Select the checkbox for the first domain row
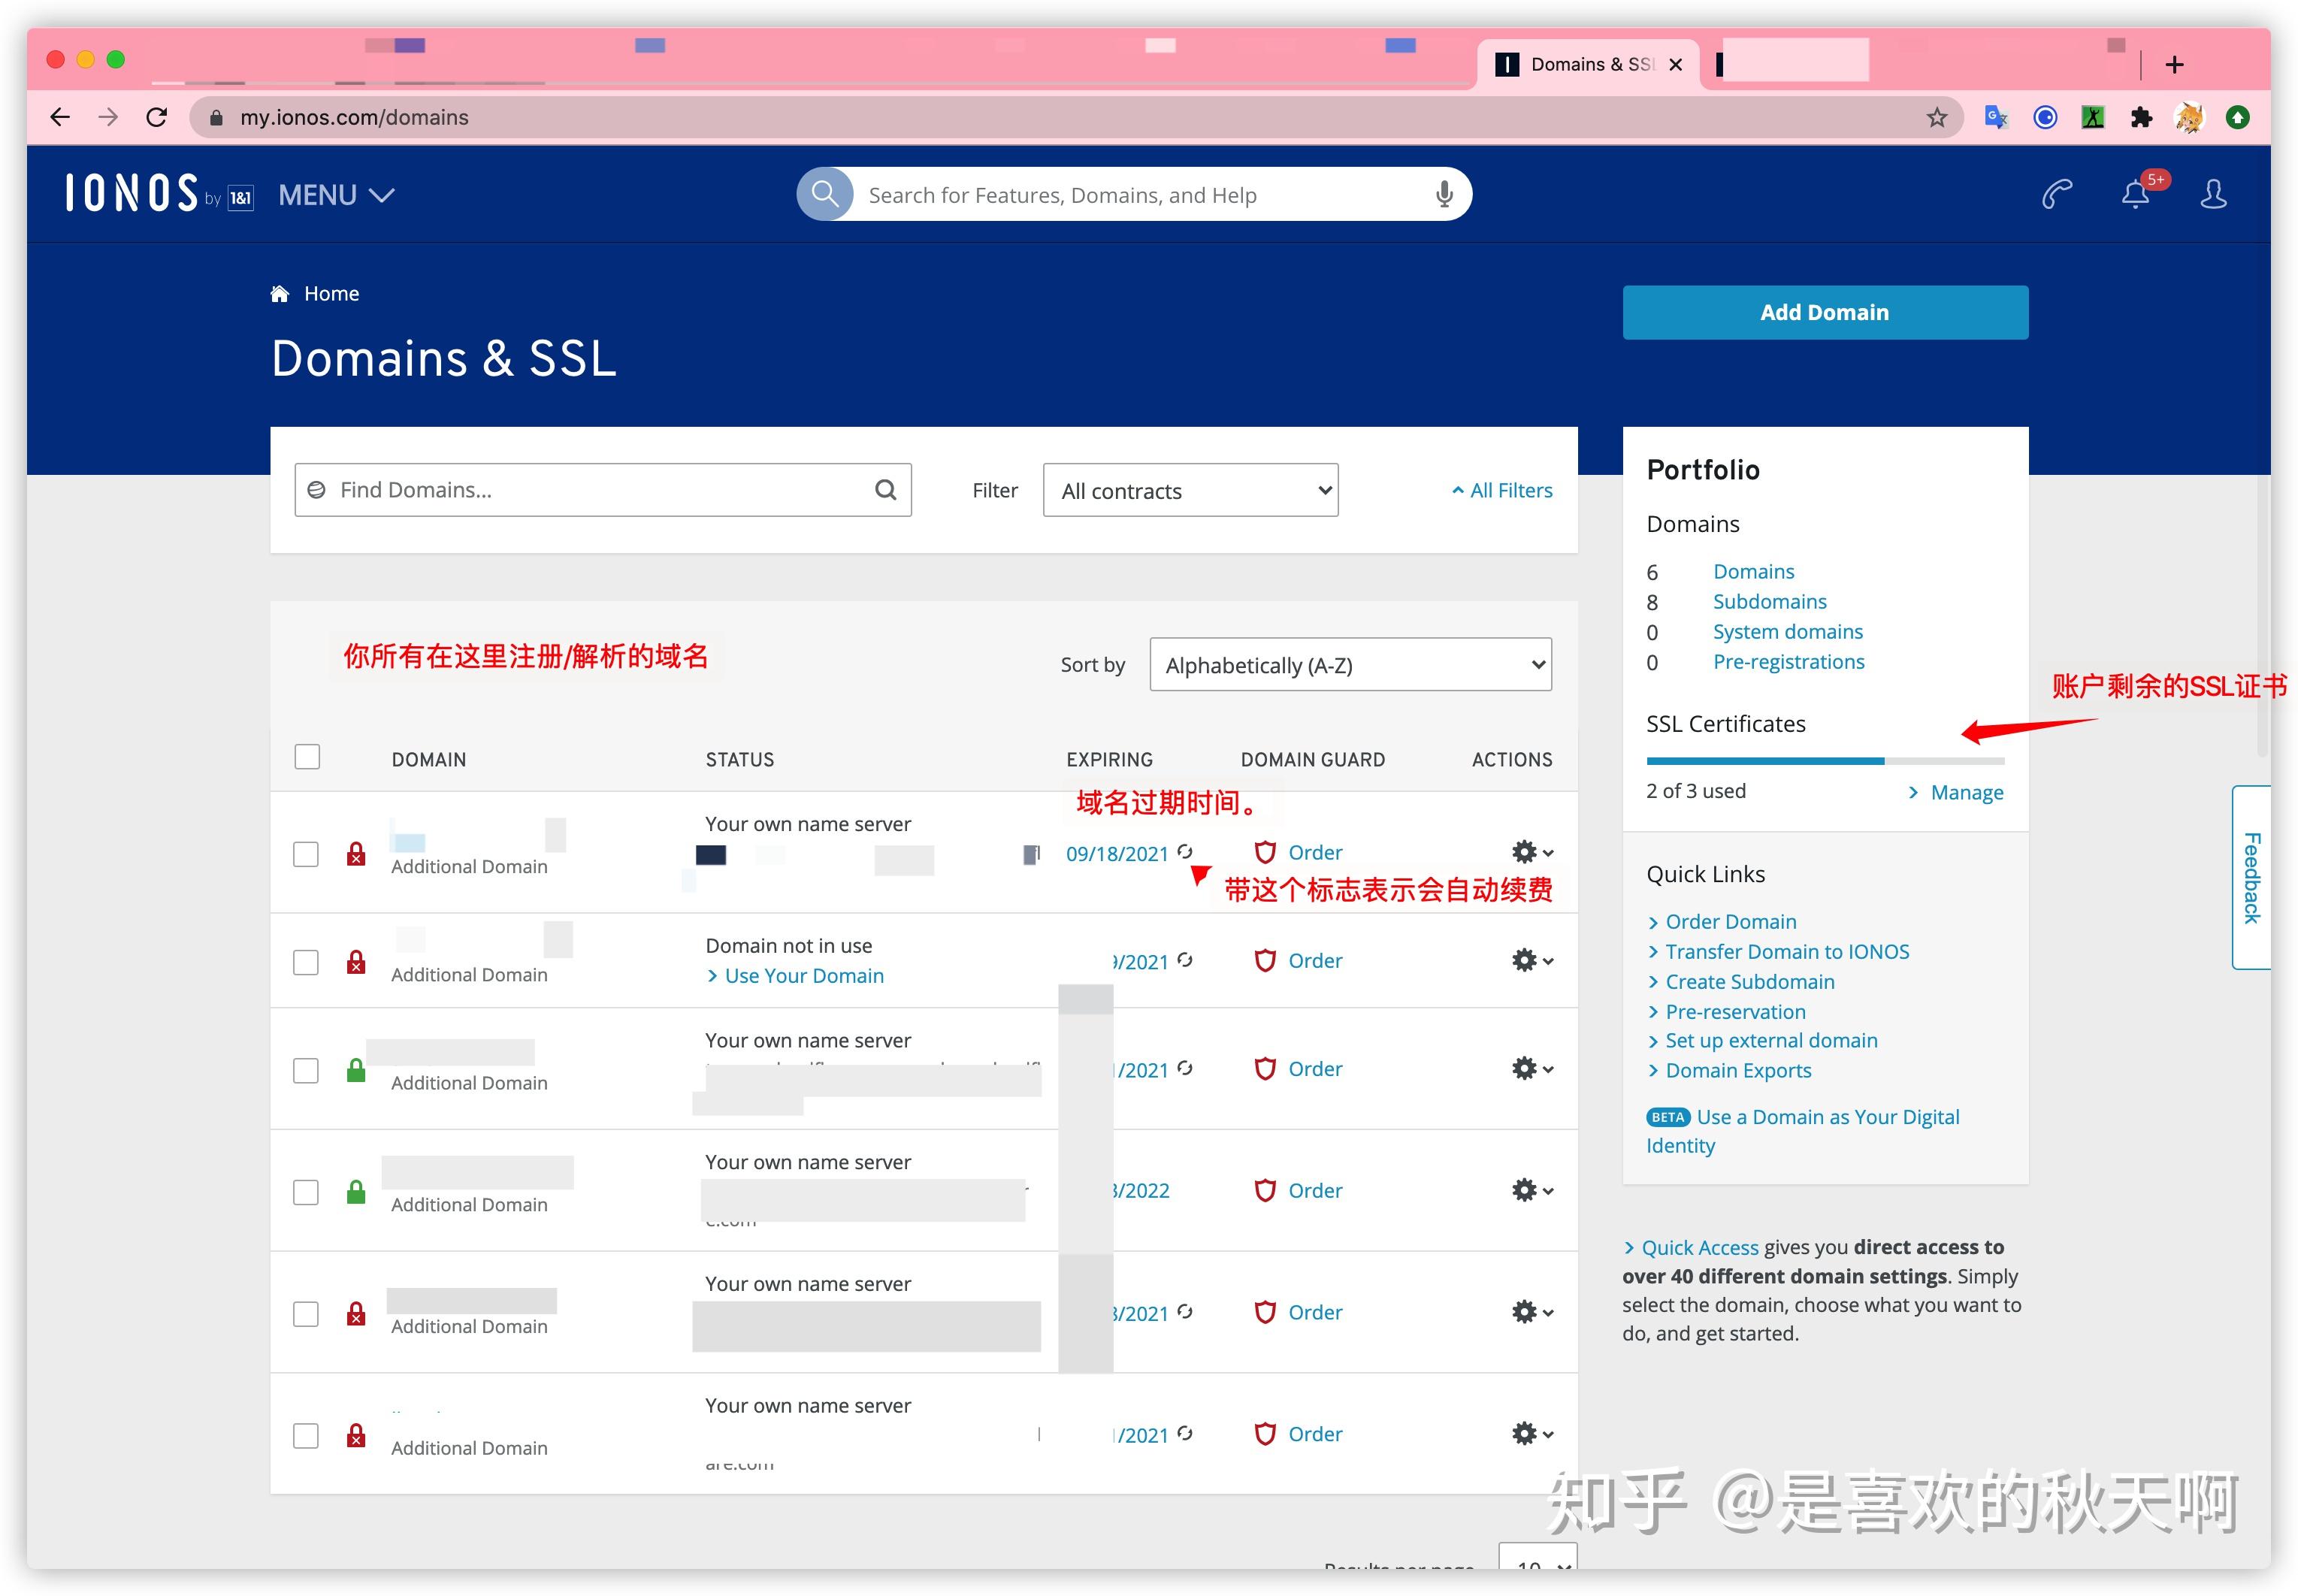Screen dimensions: 2298x1596 (306, 854)
